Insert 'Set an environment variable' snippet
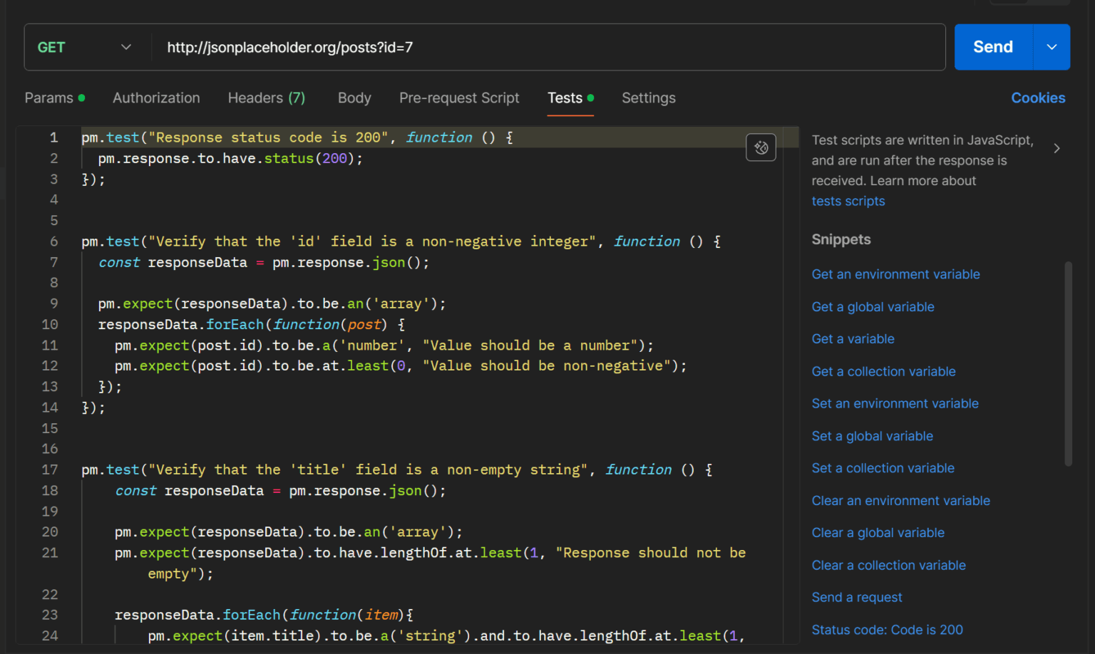Screen dimensions: 1095x654 click(x=895, y=403)
